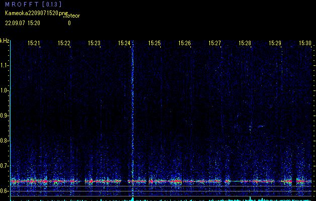Click the 15:30 time marker
This screenshot has width=316, height=201.
305,43
